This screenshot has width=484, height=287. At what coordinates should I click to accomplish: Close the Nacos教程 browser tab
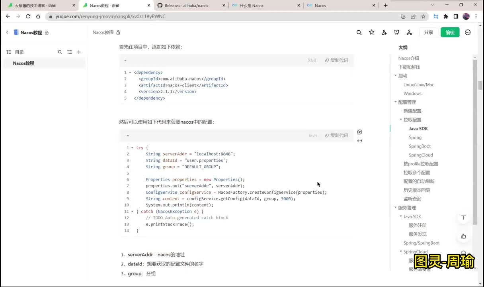(149, 6)
